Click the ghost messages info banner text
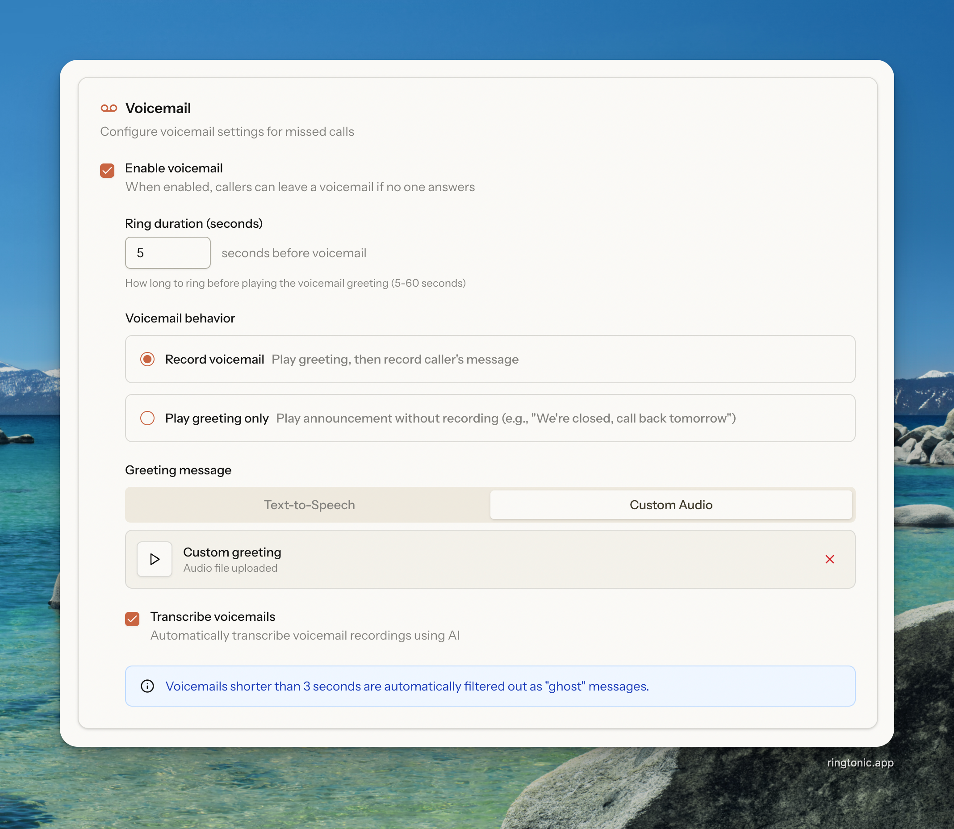 [x=407, y=686]
